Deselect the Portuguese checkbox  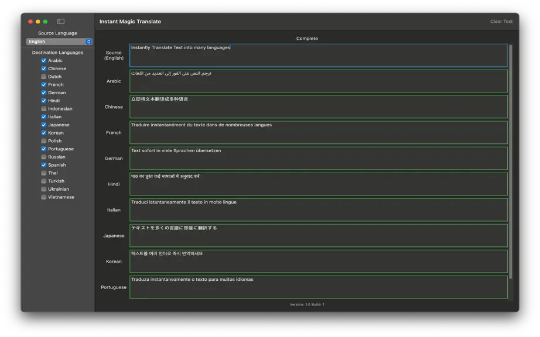[44, 149]
